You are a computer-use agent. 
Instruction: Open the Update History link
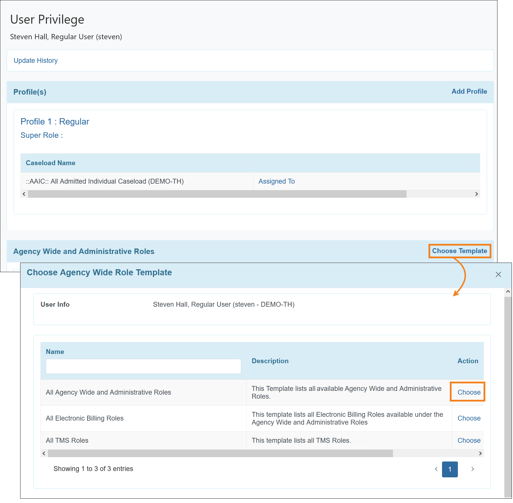click(x=35, y=61)
